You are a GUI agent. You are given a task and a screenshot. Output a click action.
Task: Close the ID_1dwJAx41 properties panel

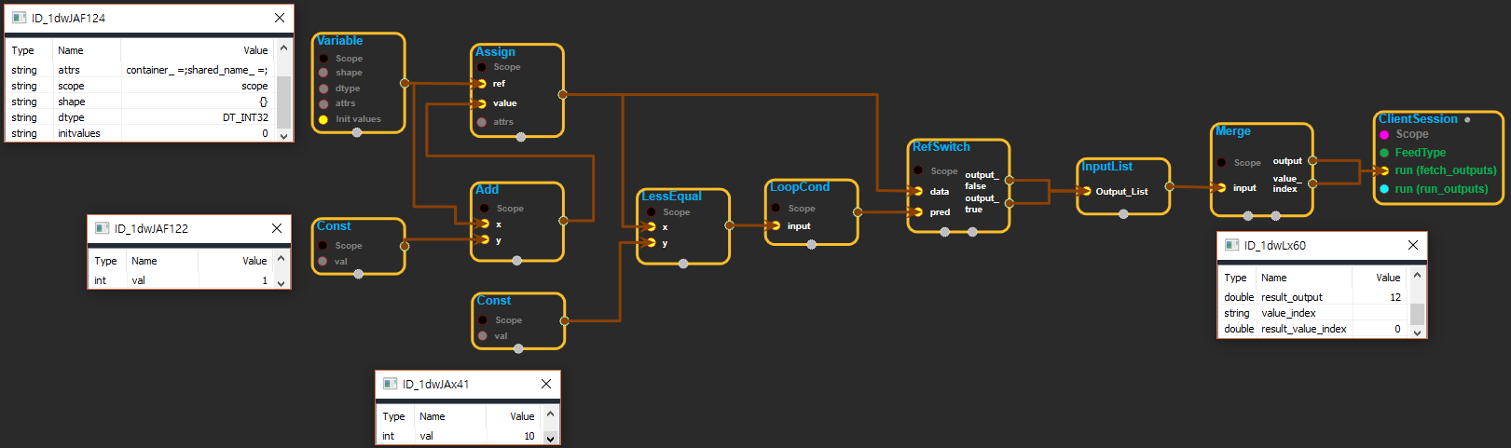546,384
